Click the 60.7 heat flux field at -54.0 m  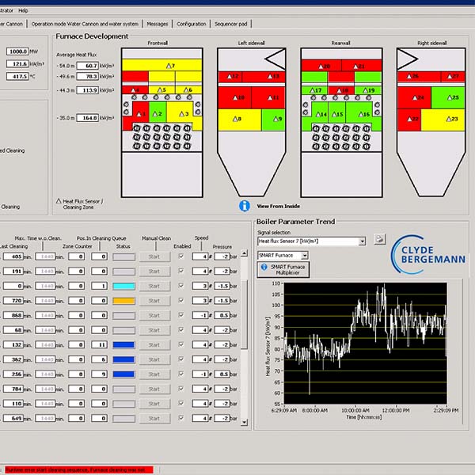coord(88,66)
